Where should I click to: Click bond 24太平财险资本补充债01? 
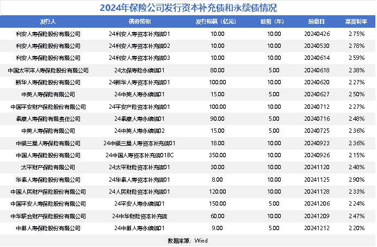[139, 168]
